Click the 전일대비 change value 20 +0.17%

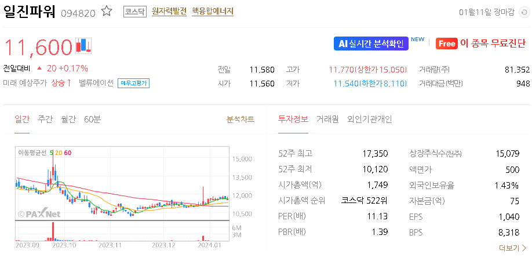[68, 68]
